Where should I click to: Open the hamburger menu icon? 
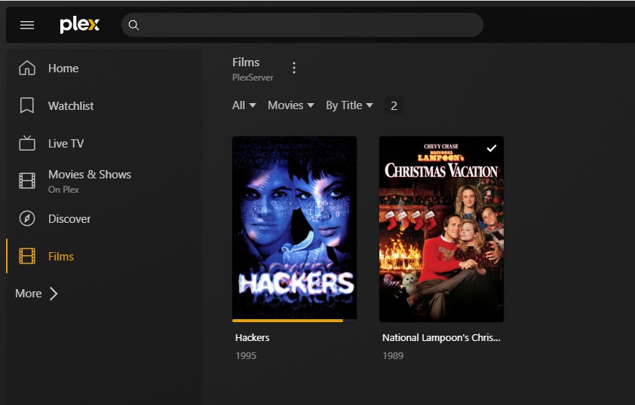click(x=27, y=25)
